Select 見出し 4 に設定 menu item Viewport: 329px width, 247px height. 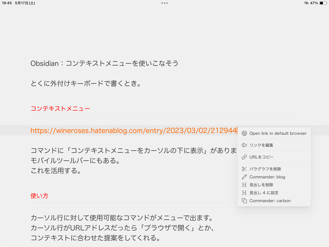(x=274, y=193)
